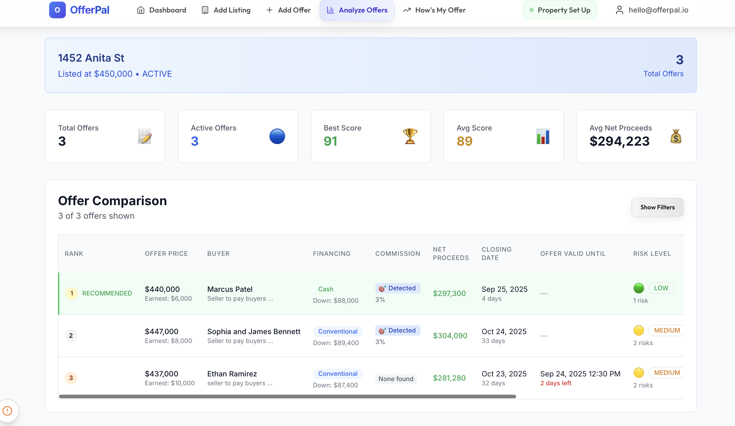Viewport: 735px width, 426px height.
Task: Select the Dashboard home icon
Action: pyautogui.click(x=141, y=10)
